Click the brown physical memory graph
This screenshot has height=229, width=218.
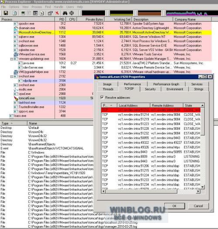coord(150,13)
